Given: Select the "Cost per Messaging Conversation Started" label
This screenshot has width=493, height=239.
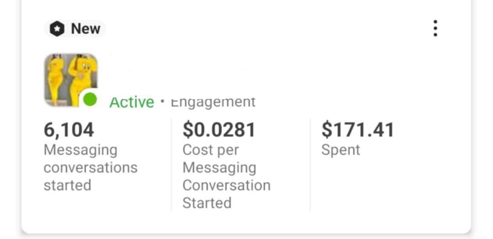Looking at the screenshot, I should 226,176.
